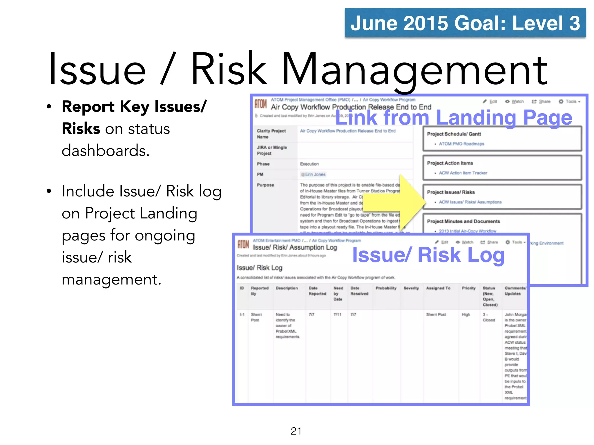Click the Issue/ Risk/ Assumption Log page title
The height and width of the screenshot is (445, 594).
click(295, 247)
